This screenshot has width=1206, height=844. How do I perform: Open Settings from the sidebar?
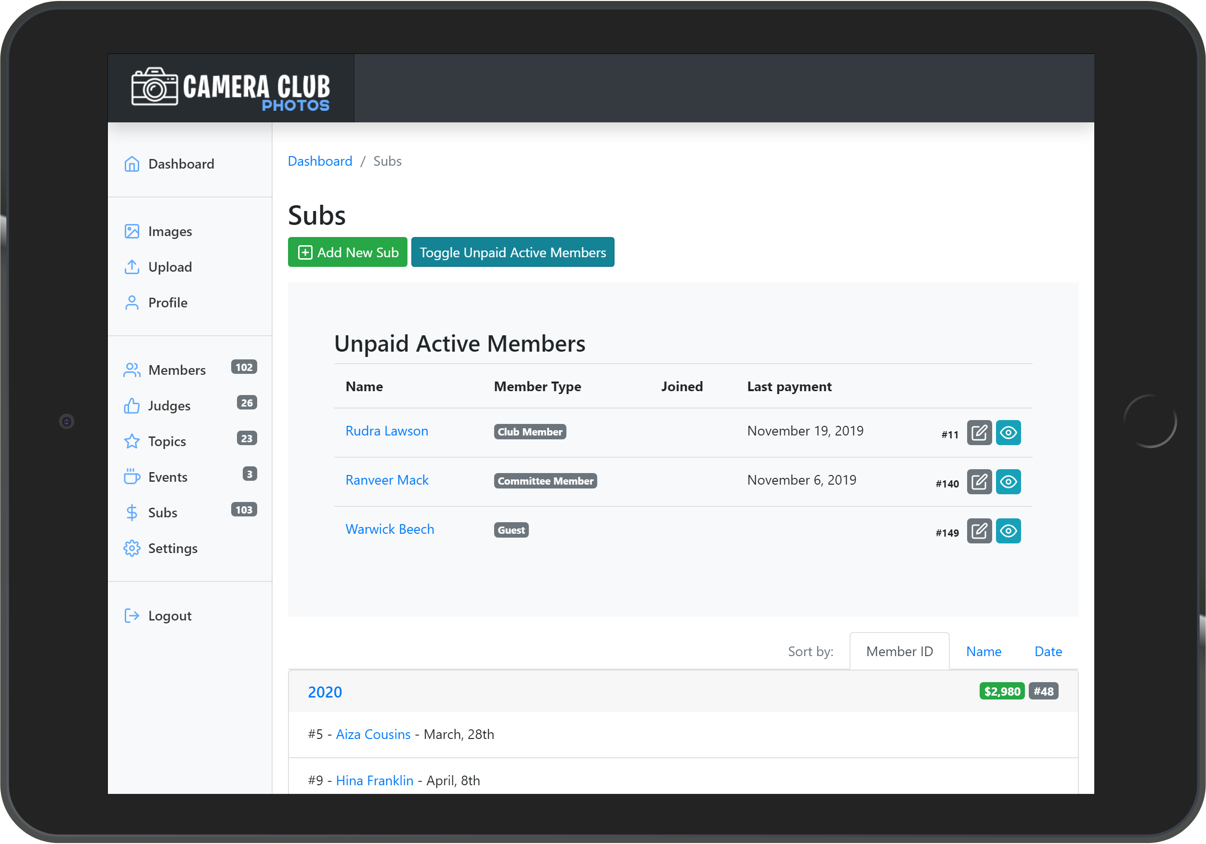tap(172, 548)
